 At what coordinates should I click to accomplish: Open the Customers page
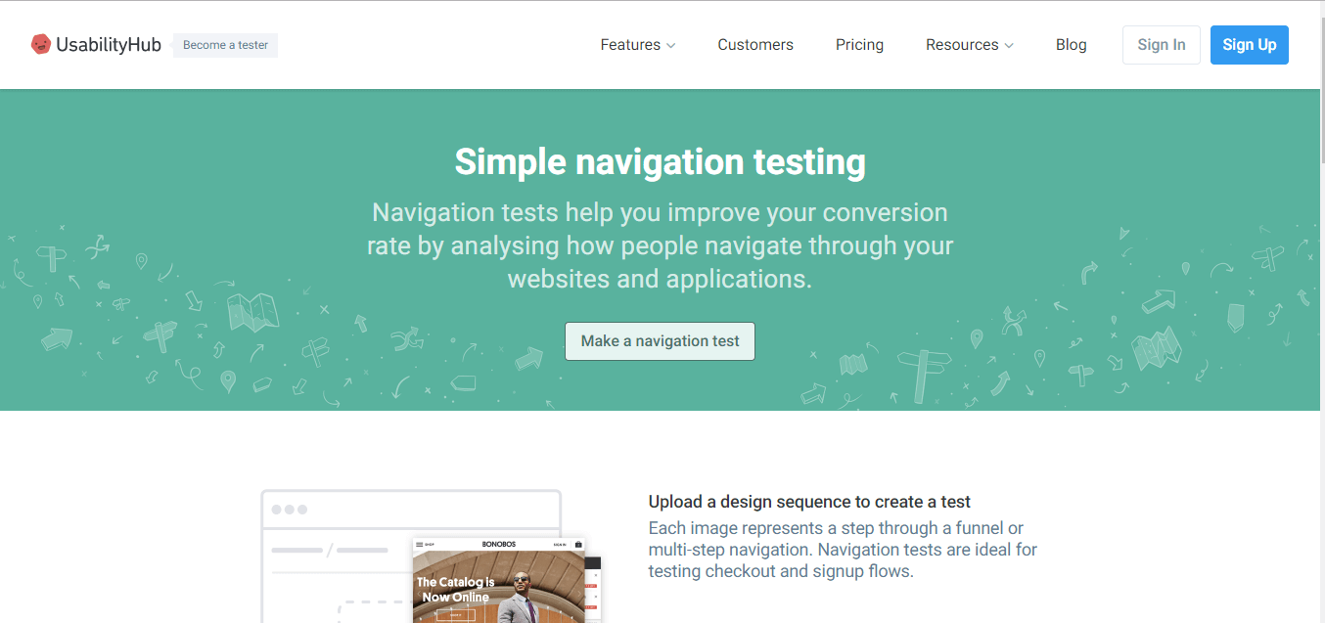(755, 45)
